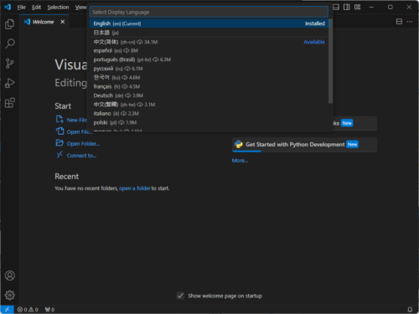This screenshot has width=419, height=314.
Task: Click the Select Display Language input field
Action: [209, 12]
